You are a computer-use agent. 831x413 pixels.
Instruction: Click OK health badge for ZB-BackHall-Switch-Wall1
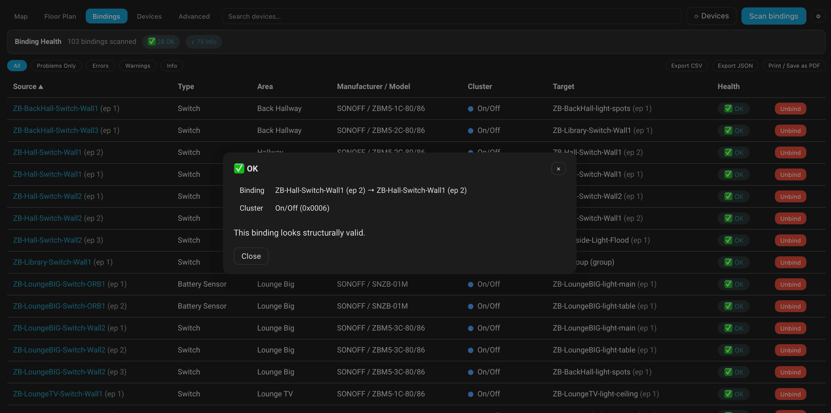click(x=733, y=109)
